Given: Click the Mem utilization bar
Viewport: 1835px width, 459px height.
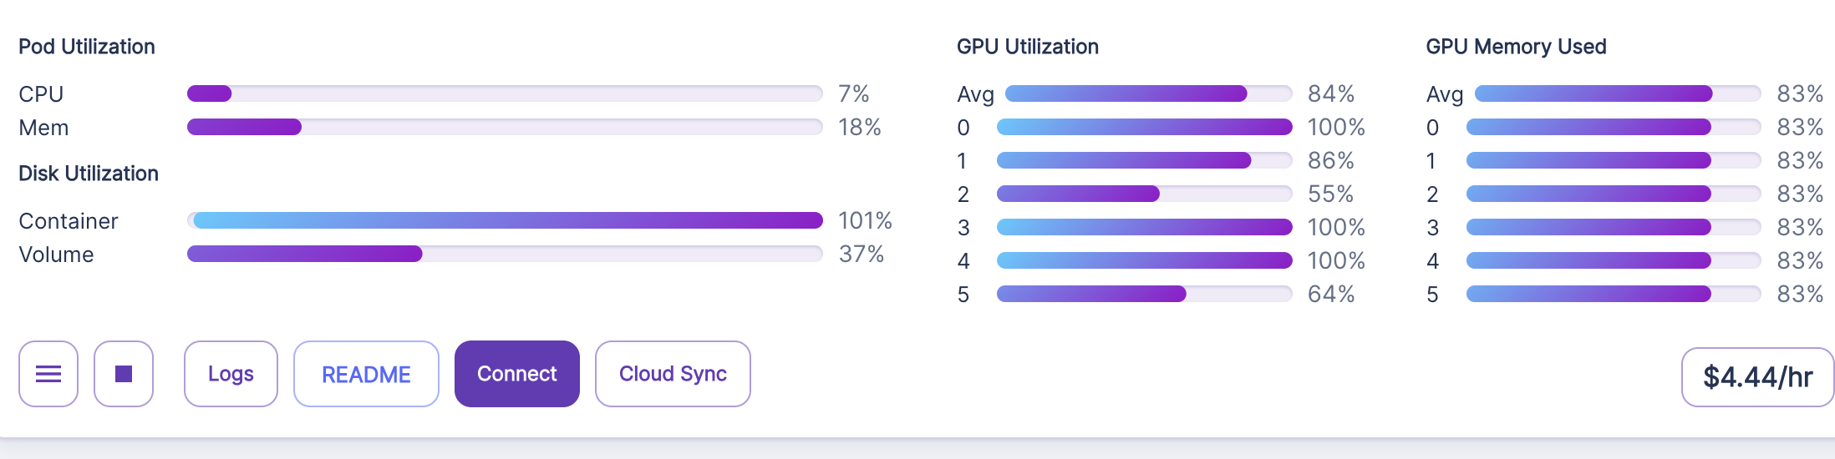Looking at the screenshot, I should [505, 127].
